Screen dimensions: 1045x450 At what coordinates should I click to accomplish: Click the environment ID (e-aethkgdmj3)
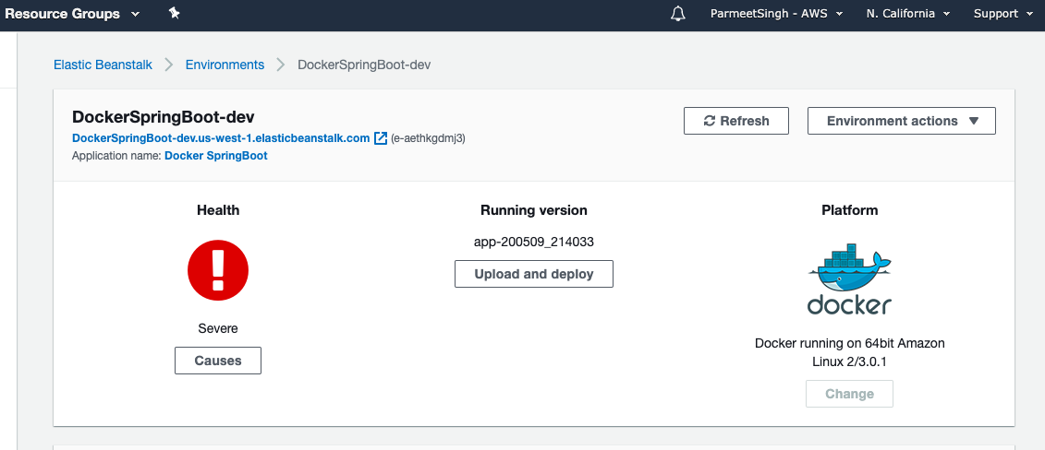428,138
